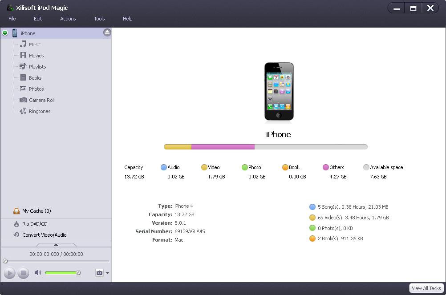446x295 pixels.
Task: Click the My Cache box icon
Action: (x=16, y=211)
